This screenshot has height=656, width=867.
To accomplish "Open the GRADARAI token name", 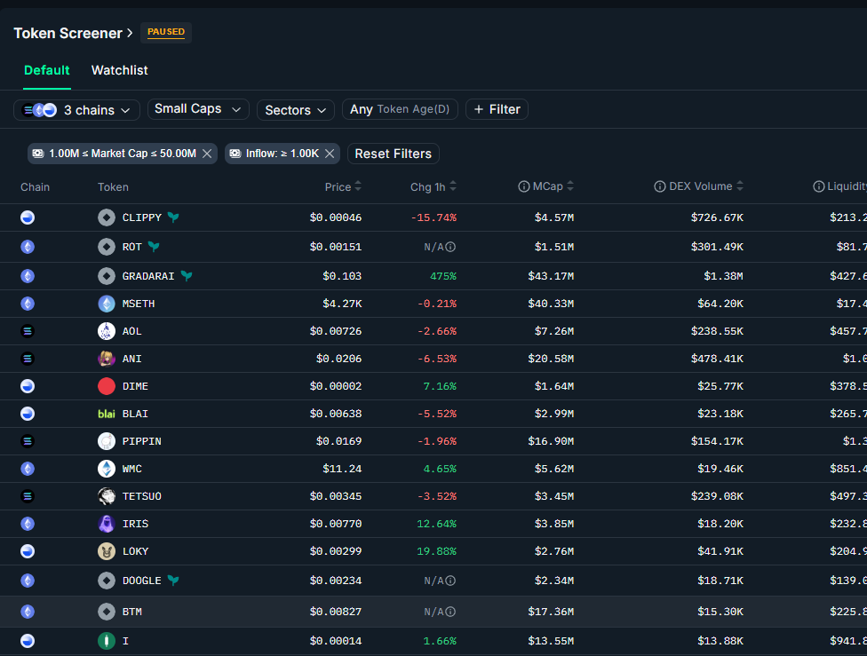I will click(148, 276).
